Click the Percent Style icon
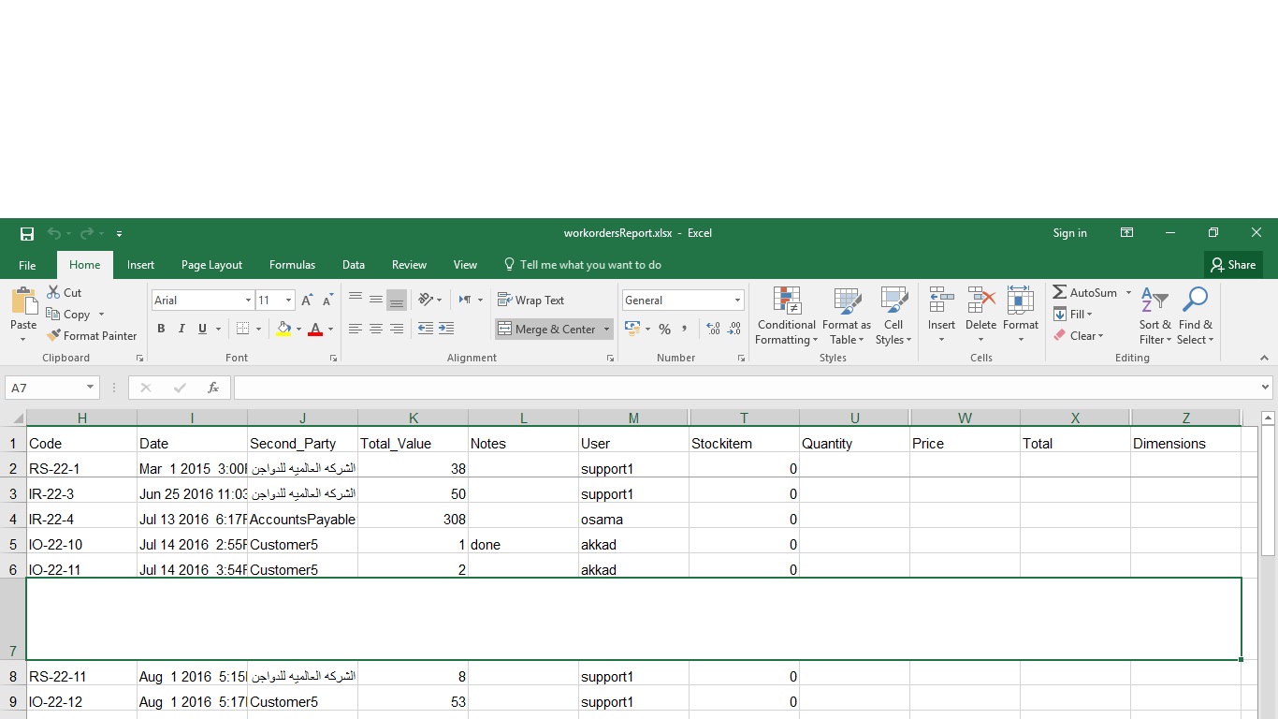1278x719 pixels. point(664,330)
